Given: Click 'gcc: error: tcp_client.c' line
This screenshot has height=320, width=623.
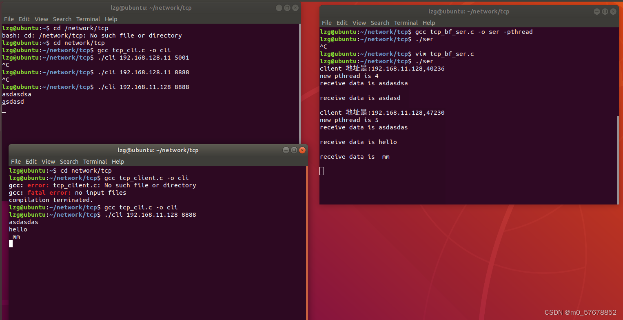Looking at the screenshot, I should point(102,185).
